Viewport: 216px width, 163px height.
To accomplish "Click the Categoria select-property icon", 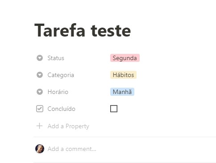I will tap(40, 75).
